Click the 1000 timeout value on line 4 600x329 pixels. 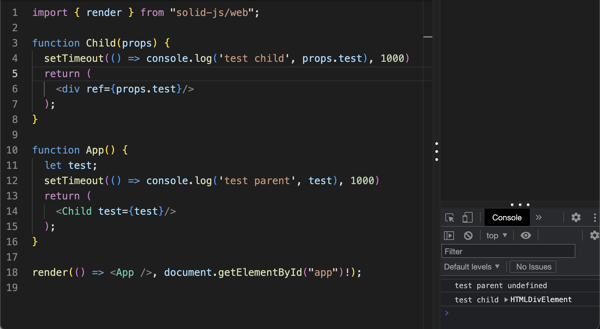point(392,58)
